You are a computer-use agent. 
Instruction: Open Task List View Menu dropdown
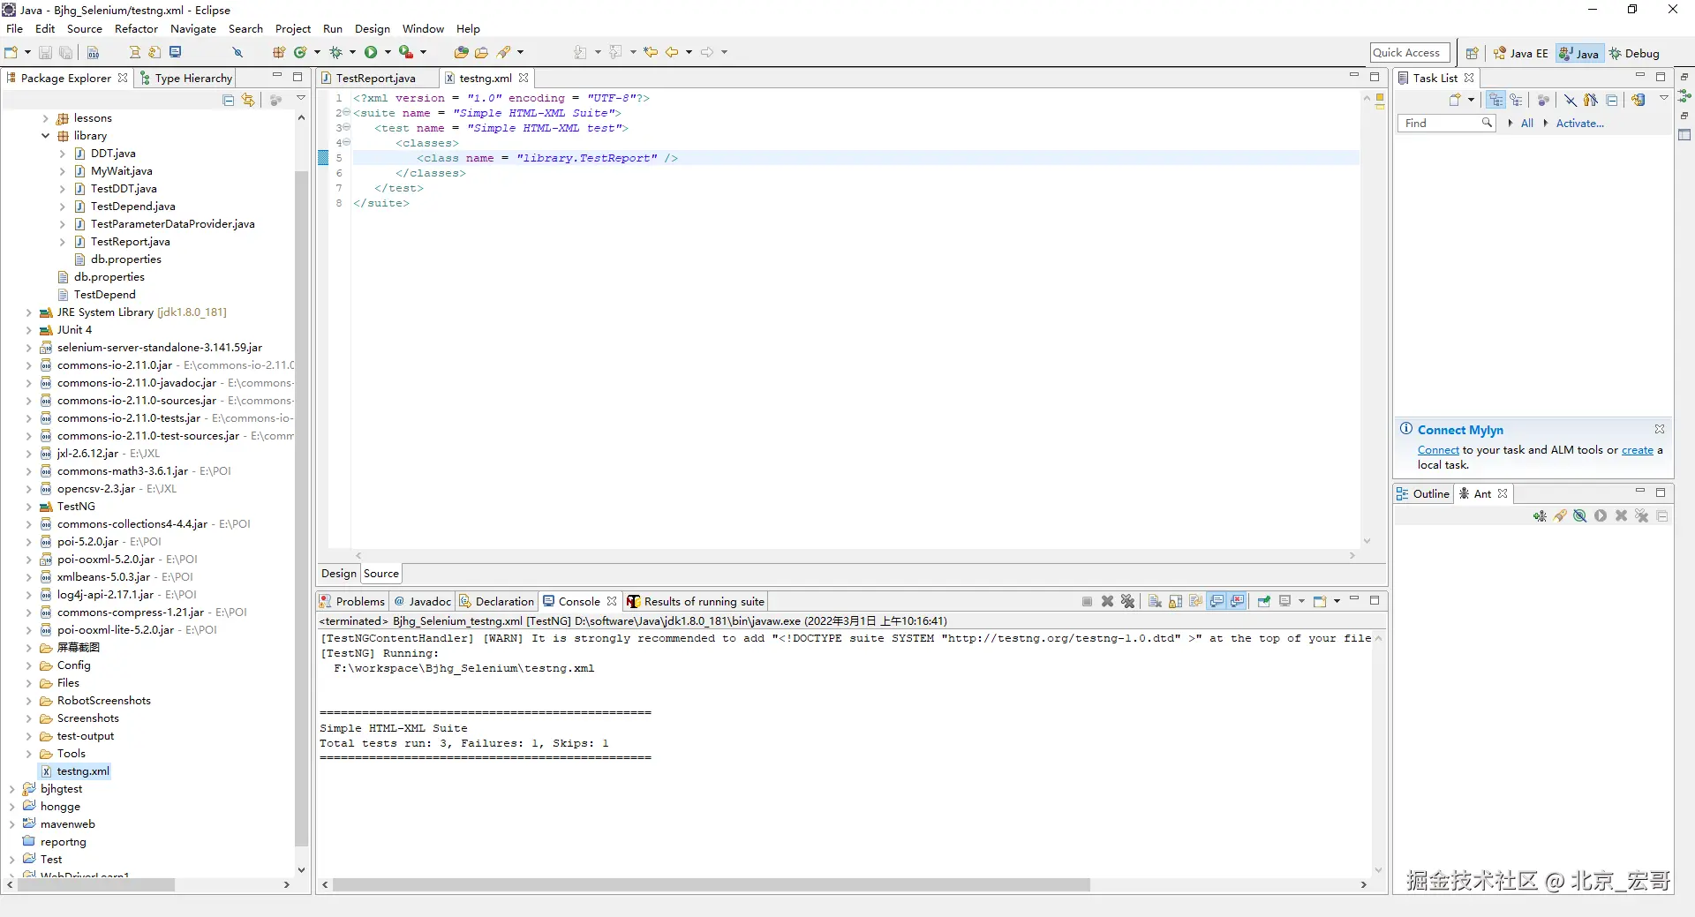pyautogui.click(x=1664, y=99)
